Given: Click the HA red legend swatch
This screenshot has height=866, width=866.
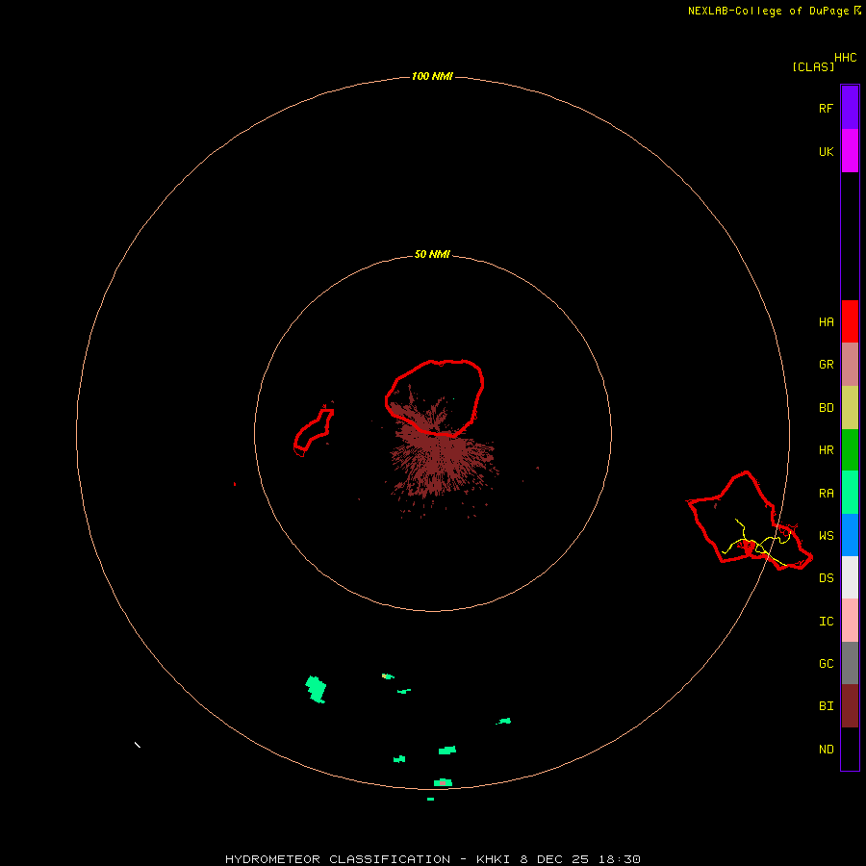Looking at the screenshot, I should [850, 321].
